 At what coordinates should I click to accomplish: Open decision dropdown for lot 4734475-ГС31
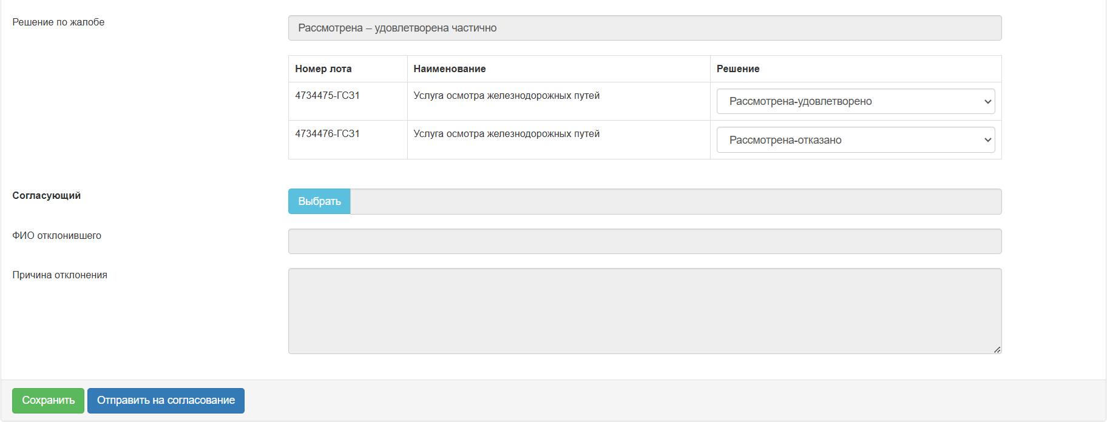pos(856,101)
